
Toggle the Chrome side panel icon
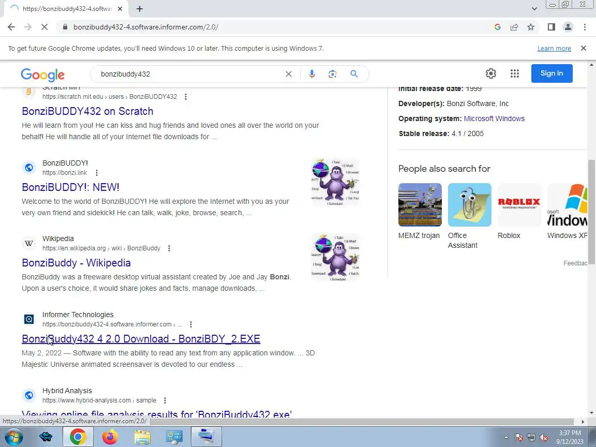pos(551,27)
